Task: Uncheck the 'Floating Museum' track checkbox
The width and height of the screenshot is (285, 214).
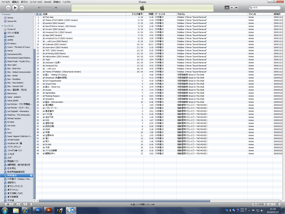Action: [x=44, y=96]
